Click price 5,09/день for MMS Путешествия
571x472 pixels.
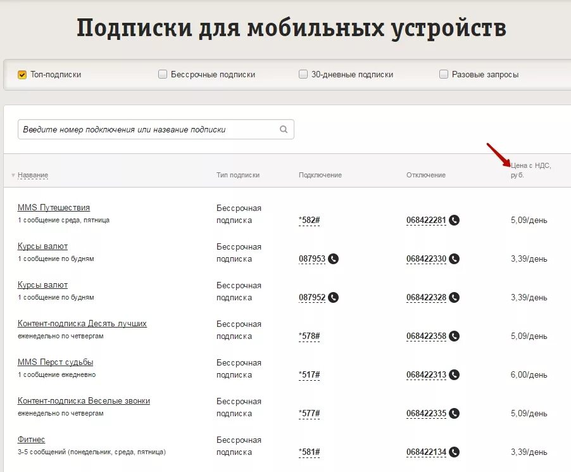529,220
